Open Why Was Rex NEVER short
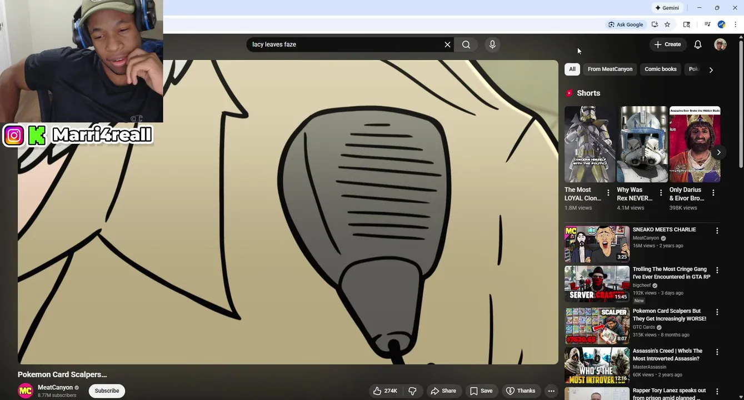This screenshot has height=400, width=744. 642,144
